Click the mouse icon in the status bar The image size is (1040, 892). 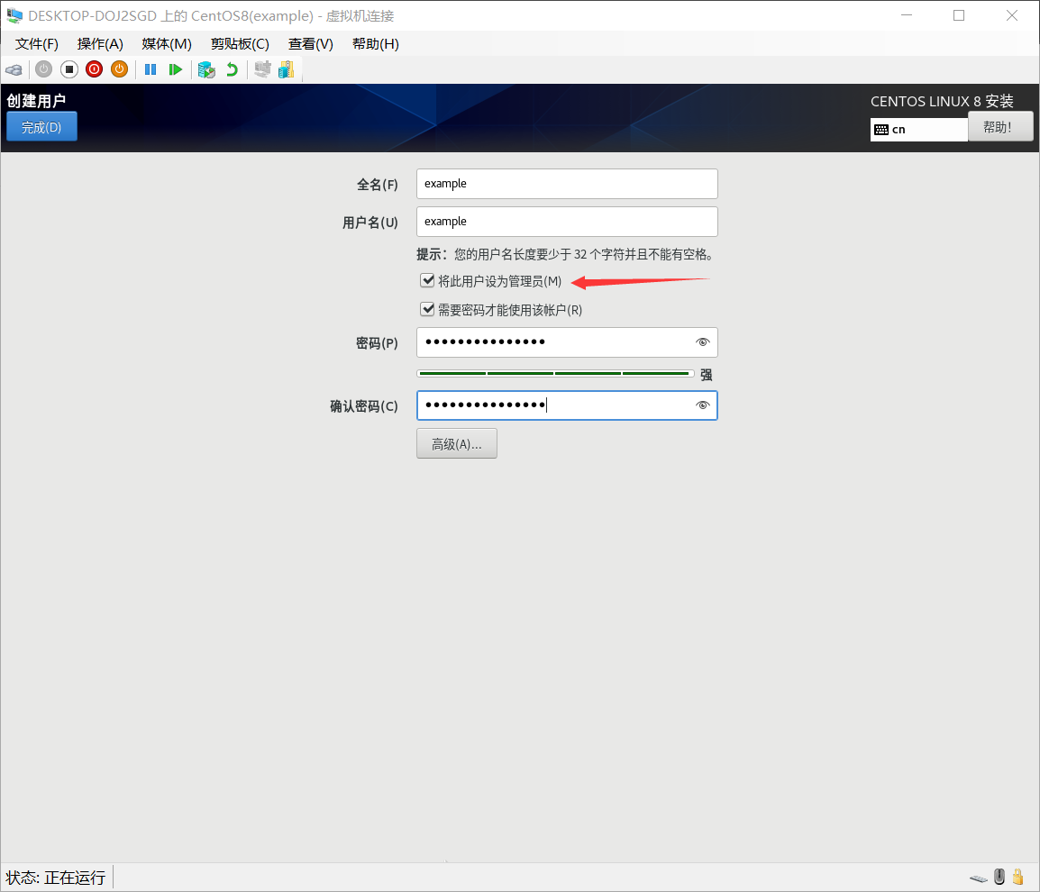tap(999, 877)
